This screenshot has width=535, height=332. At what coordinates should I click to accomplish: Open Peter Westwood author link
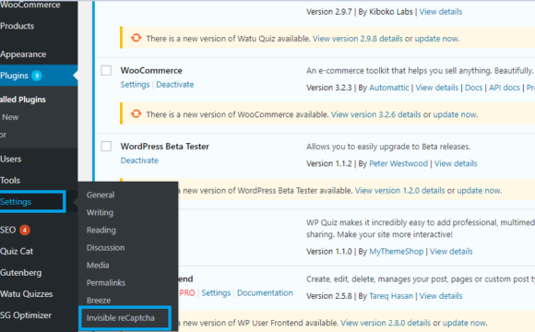point(398,163)
